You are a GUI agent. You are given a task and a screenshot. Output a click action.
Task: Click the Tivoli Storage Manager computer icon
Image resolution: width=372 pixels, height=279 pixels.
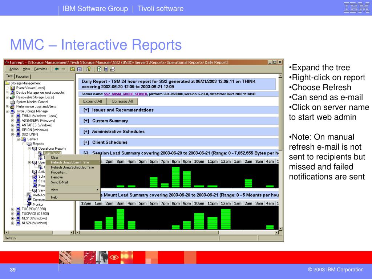[13, 111]
